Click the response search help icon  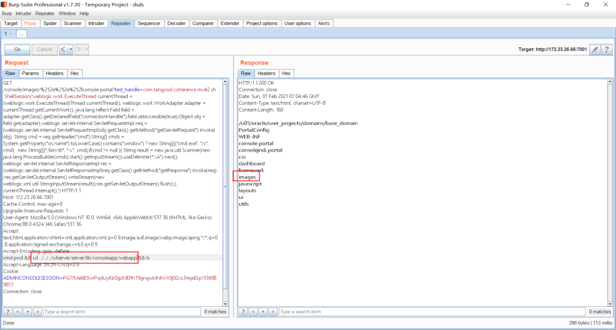click(243, 312)
